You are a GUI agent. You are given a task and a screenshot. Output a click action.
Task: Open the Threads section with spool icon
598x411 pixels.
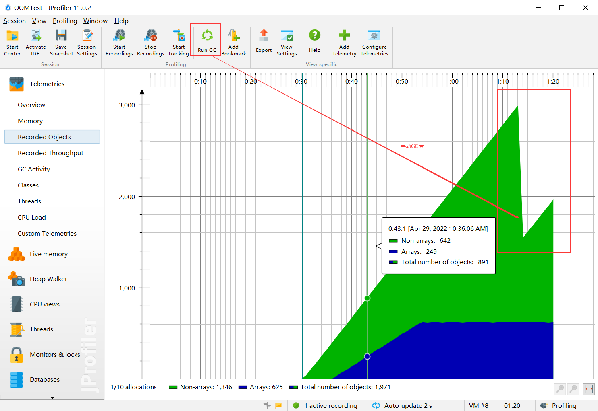click(x=31, y=329)
